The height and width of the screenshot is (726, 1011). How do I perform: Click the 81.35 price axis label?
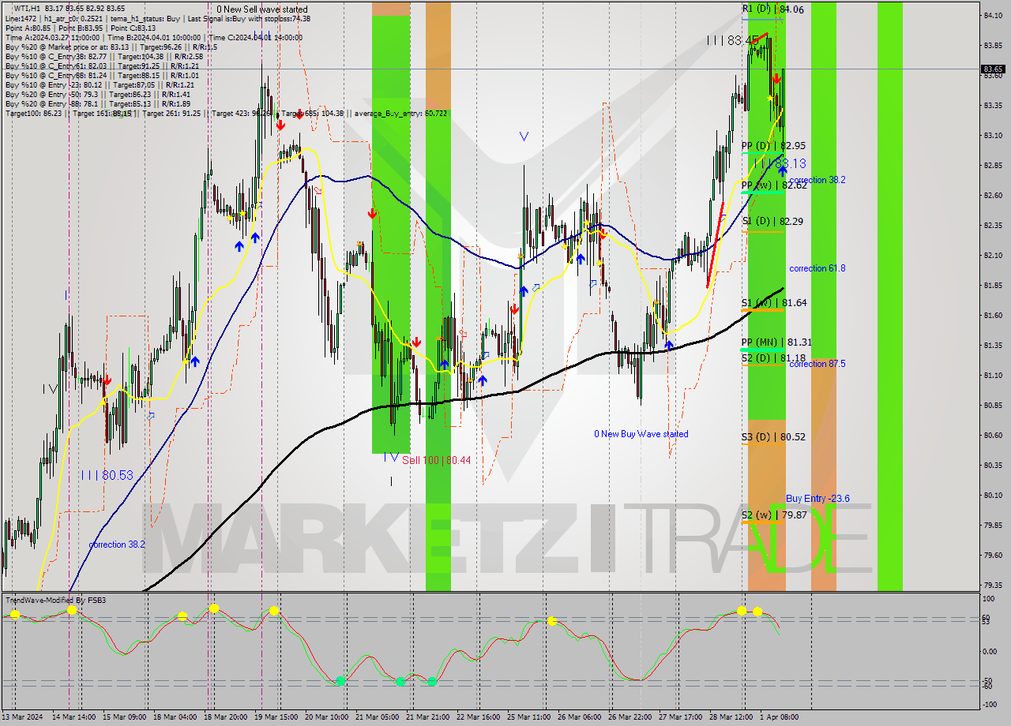[x=993, y=345]
